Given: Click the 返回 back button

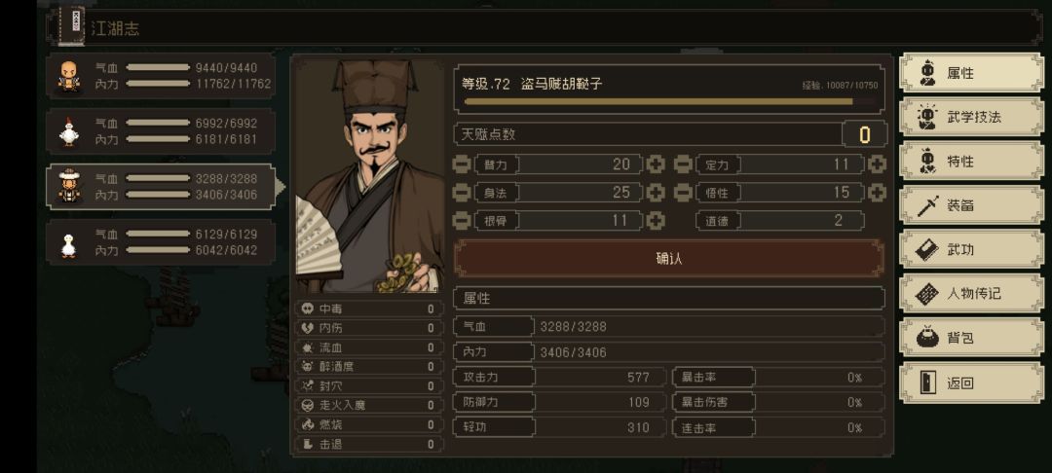Looking at the screenshot, I should (970, 382).
